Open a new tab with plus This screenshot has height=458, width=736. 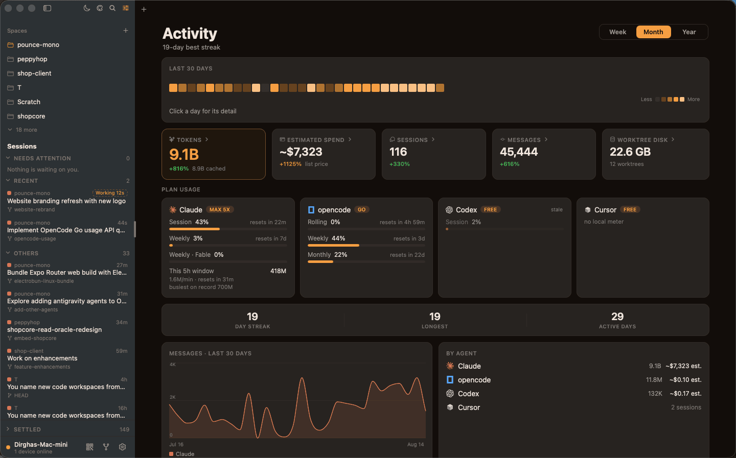coord(144,9)
